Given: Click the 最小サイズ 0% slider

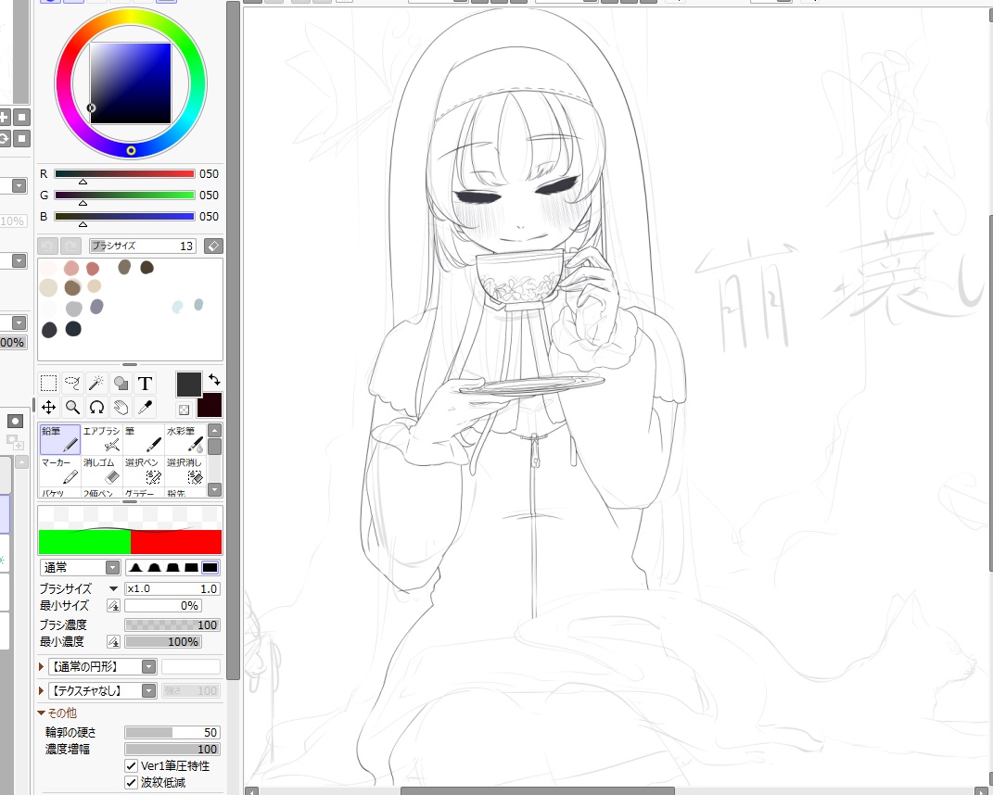Looking at the screenshot, I should tap(163, 606).
